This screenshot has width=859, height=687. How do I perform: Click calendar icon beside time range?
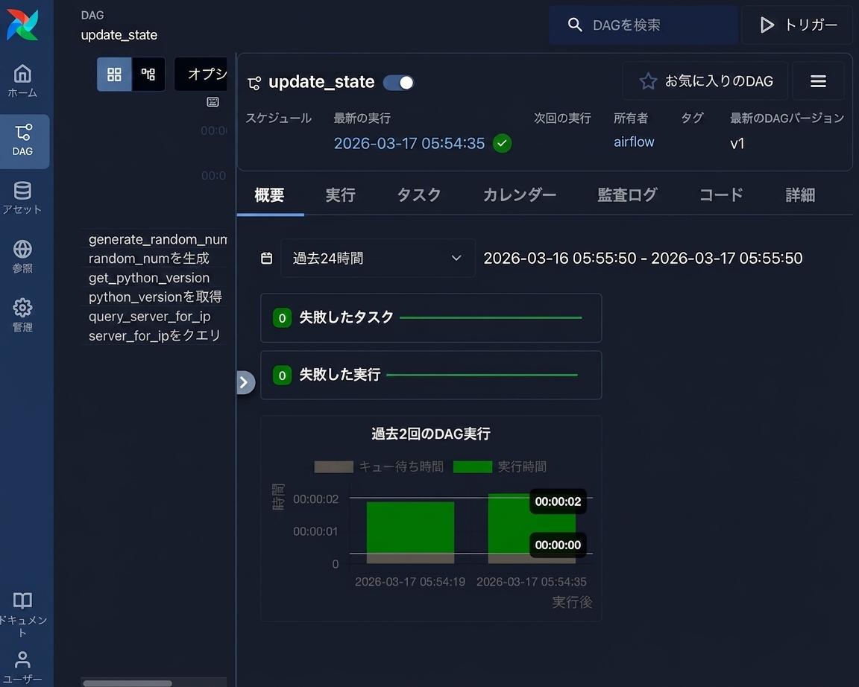266,258
